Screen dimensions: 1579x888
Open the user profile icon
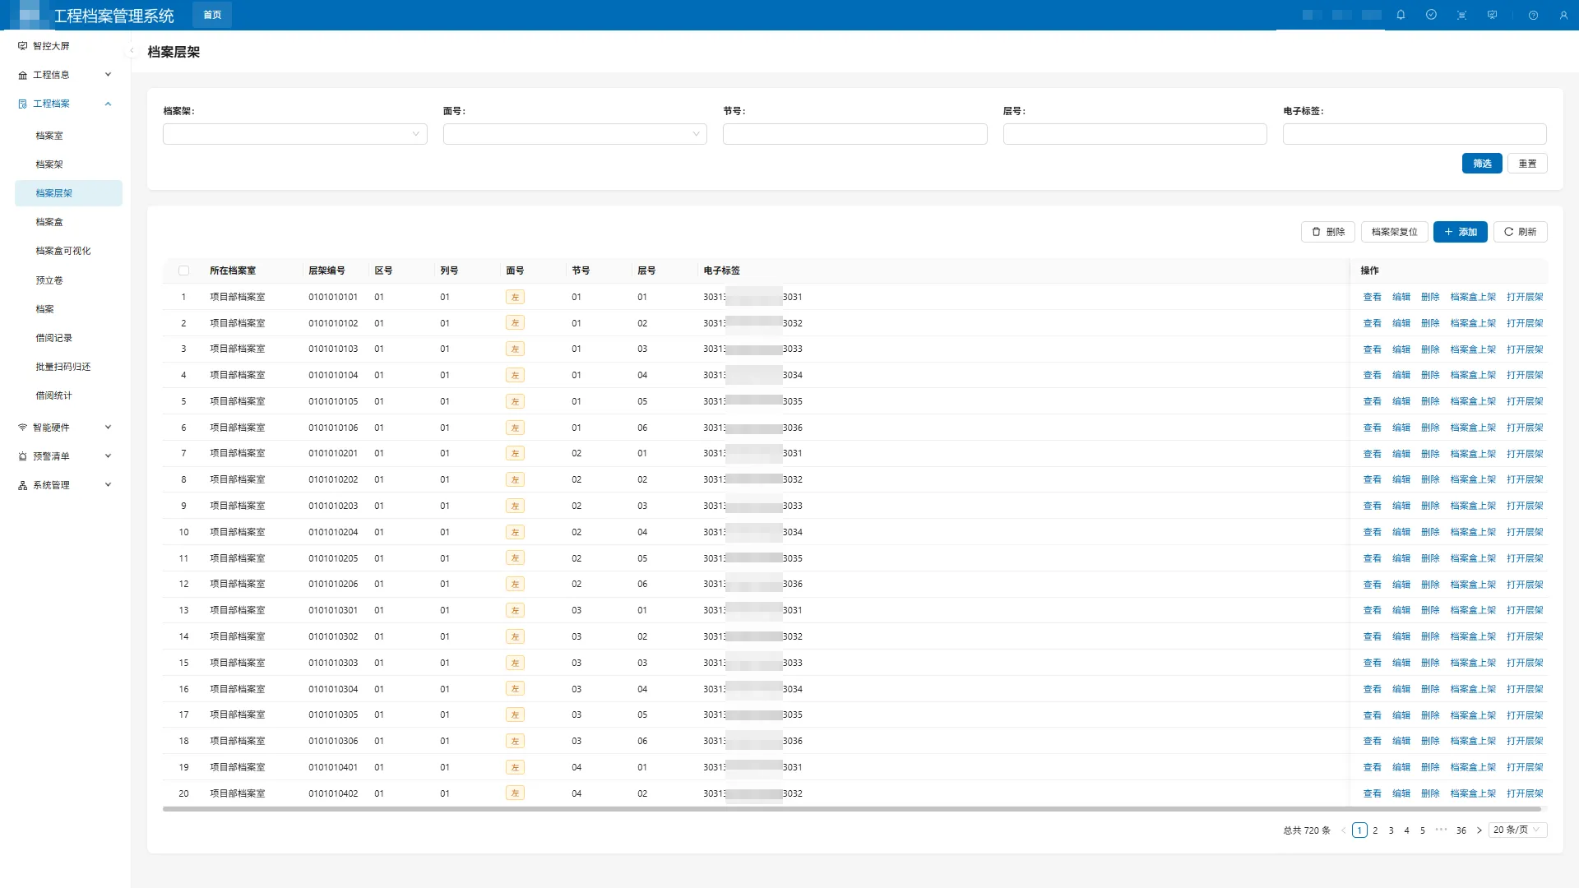pos(1563,15)
